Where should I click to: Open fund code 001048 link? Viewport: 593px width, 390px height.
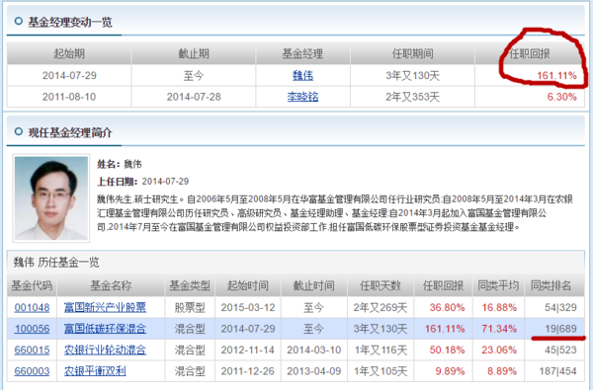coord(32,307)
